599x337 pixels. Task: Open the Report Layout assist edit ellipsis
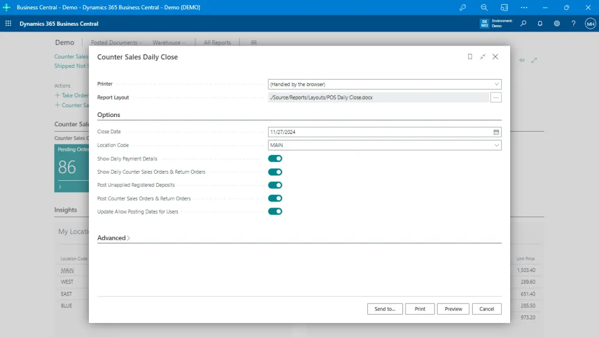click(495, 97)
